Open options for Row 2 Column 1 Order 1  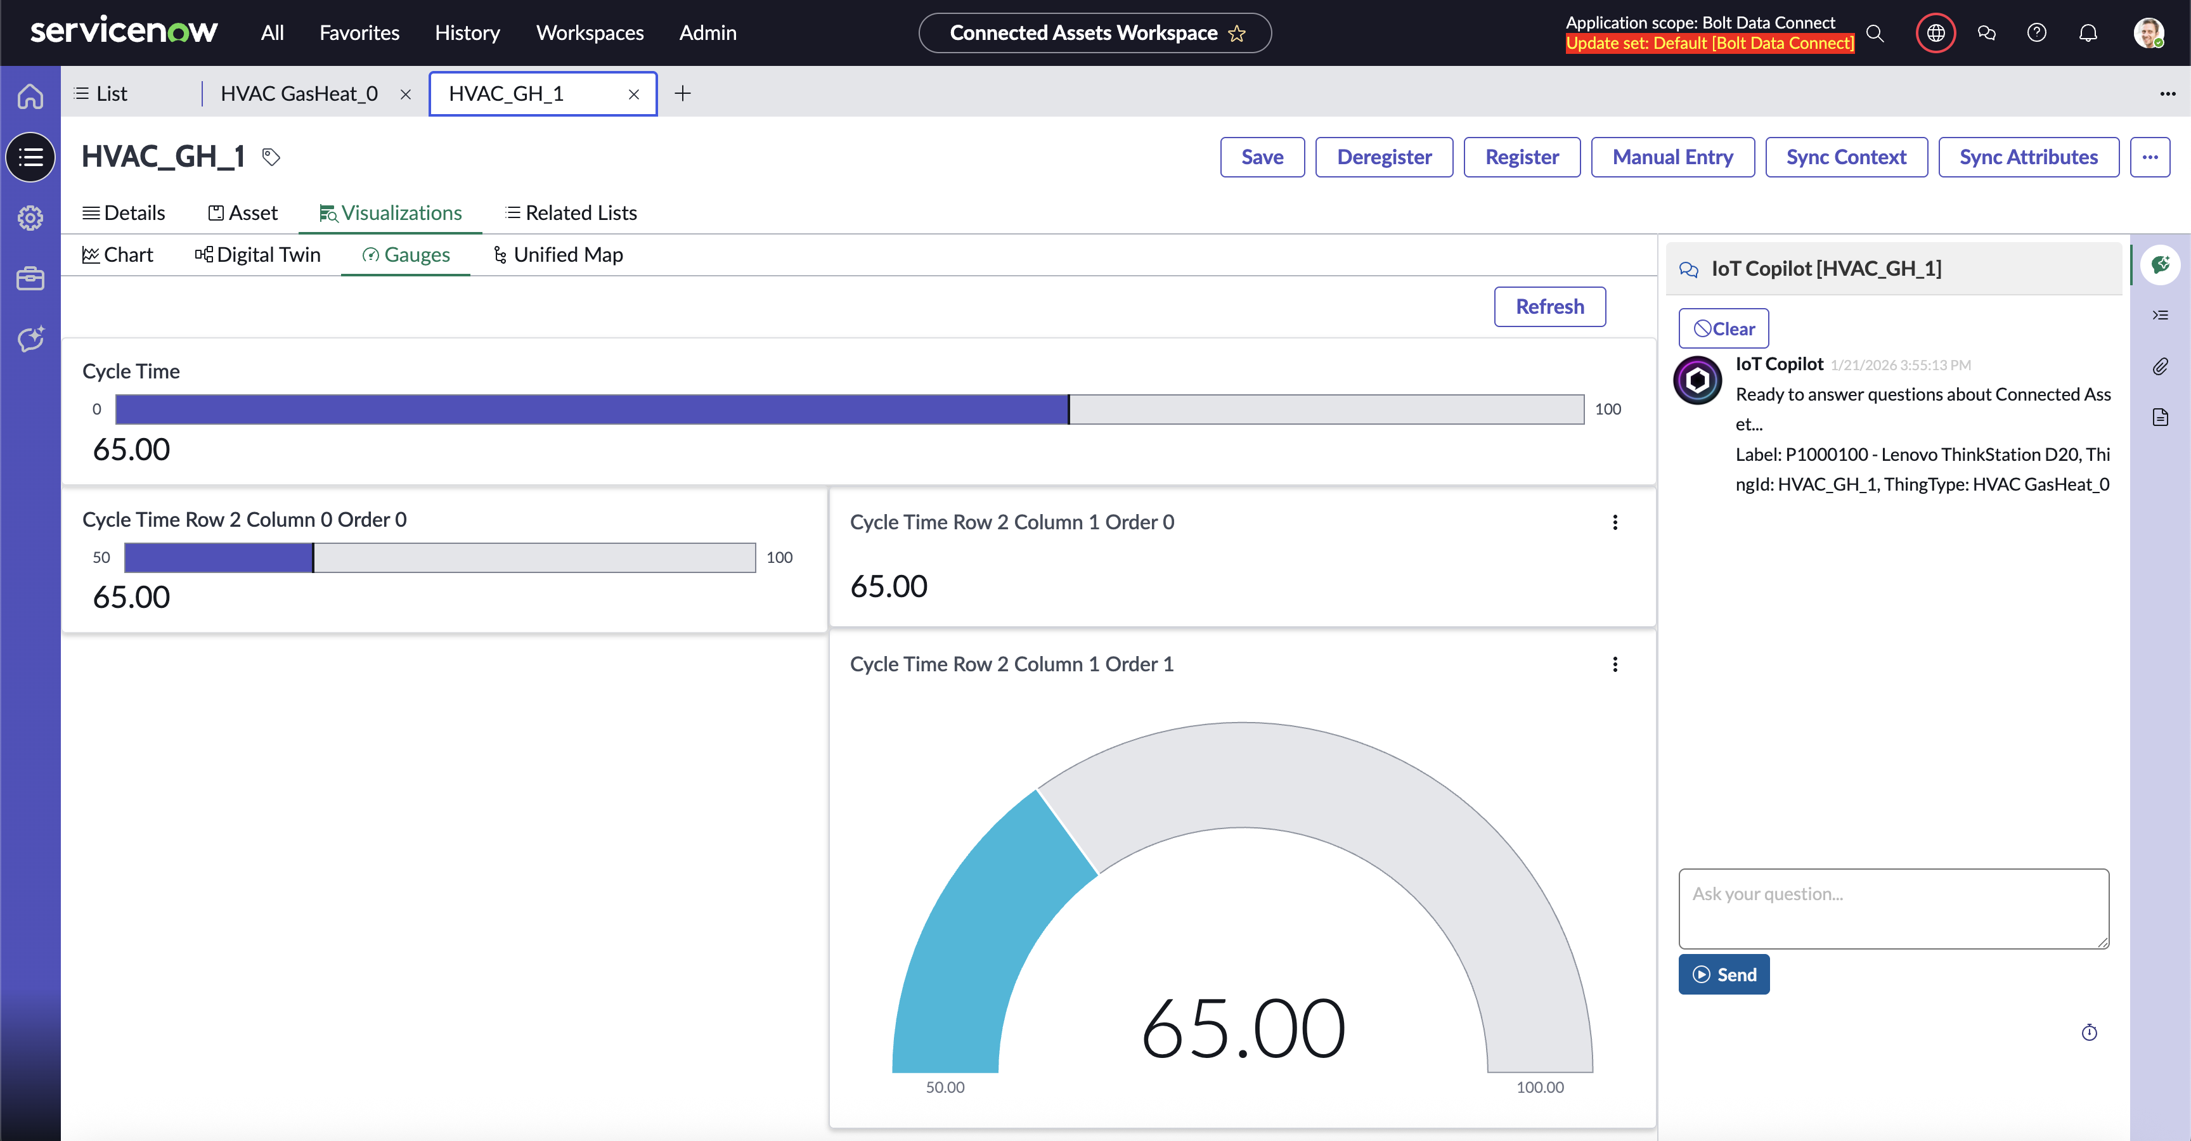pos(1615,665)
